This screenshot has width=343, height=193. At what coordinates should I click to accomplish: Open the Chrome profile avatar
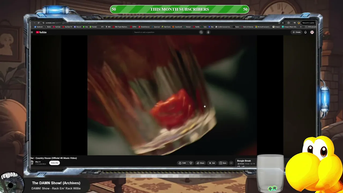[299, 23]
